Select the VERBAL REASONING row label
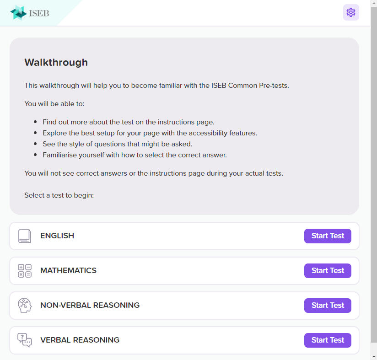The width and height of the screenshot is (377, 360). click(80, 340)
